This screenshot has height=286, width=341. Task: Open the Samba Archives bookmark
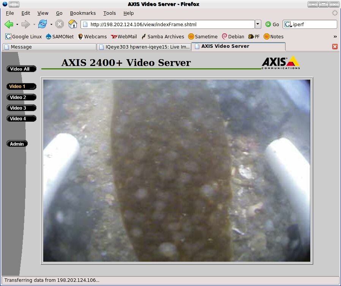pyautogui.click(x=163, y=36)
